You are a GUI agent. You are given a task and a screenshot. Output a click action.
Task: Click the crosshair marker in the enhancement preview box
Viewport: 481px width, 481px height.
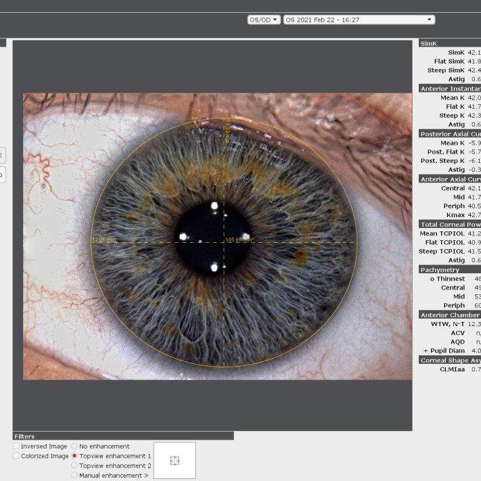[175, 461]
